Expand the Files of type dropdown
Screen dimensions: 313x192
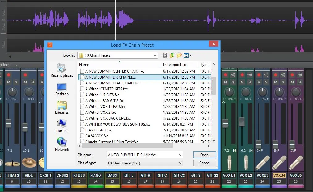pos(180,163)
